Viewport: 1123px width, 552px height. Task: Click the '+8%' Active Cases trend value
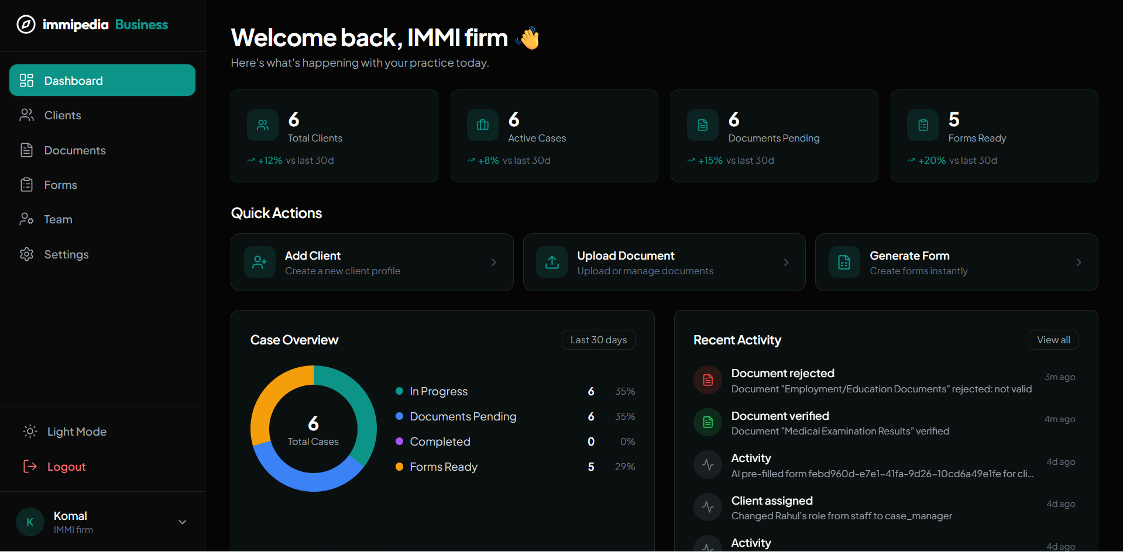point(489,160)
